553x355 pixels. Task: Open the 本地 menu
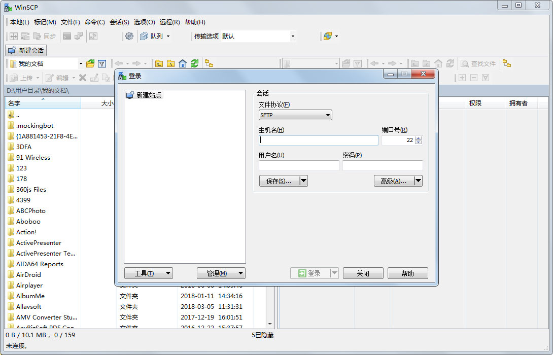[x=20, y=22]
